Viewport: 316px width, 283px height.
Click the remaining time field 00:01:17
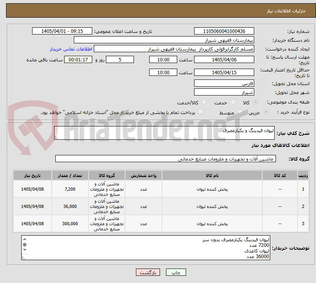78,59
